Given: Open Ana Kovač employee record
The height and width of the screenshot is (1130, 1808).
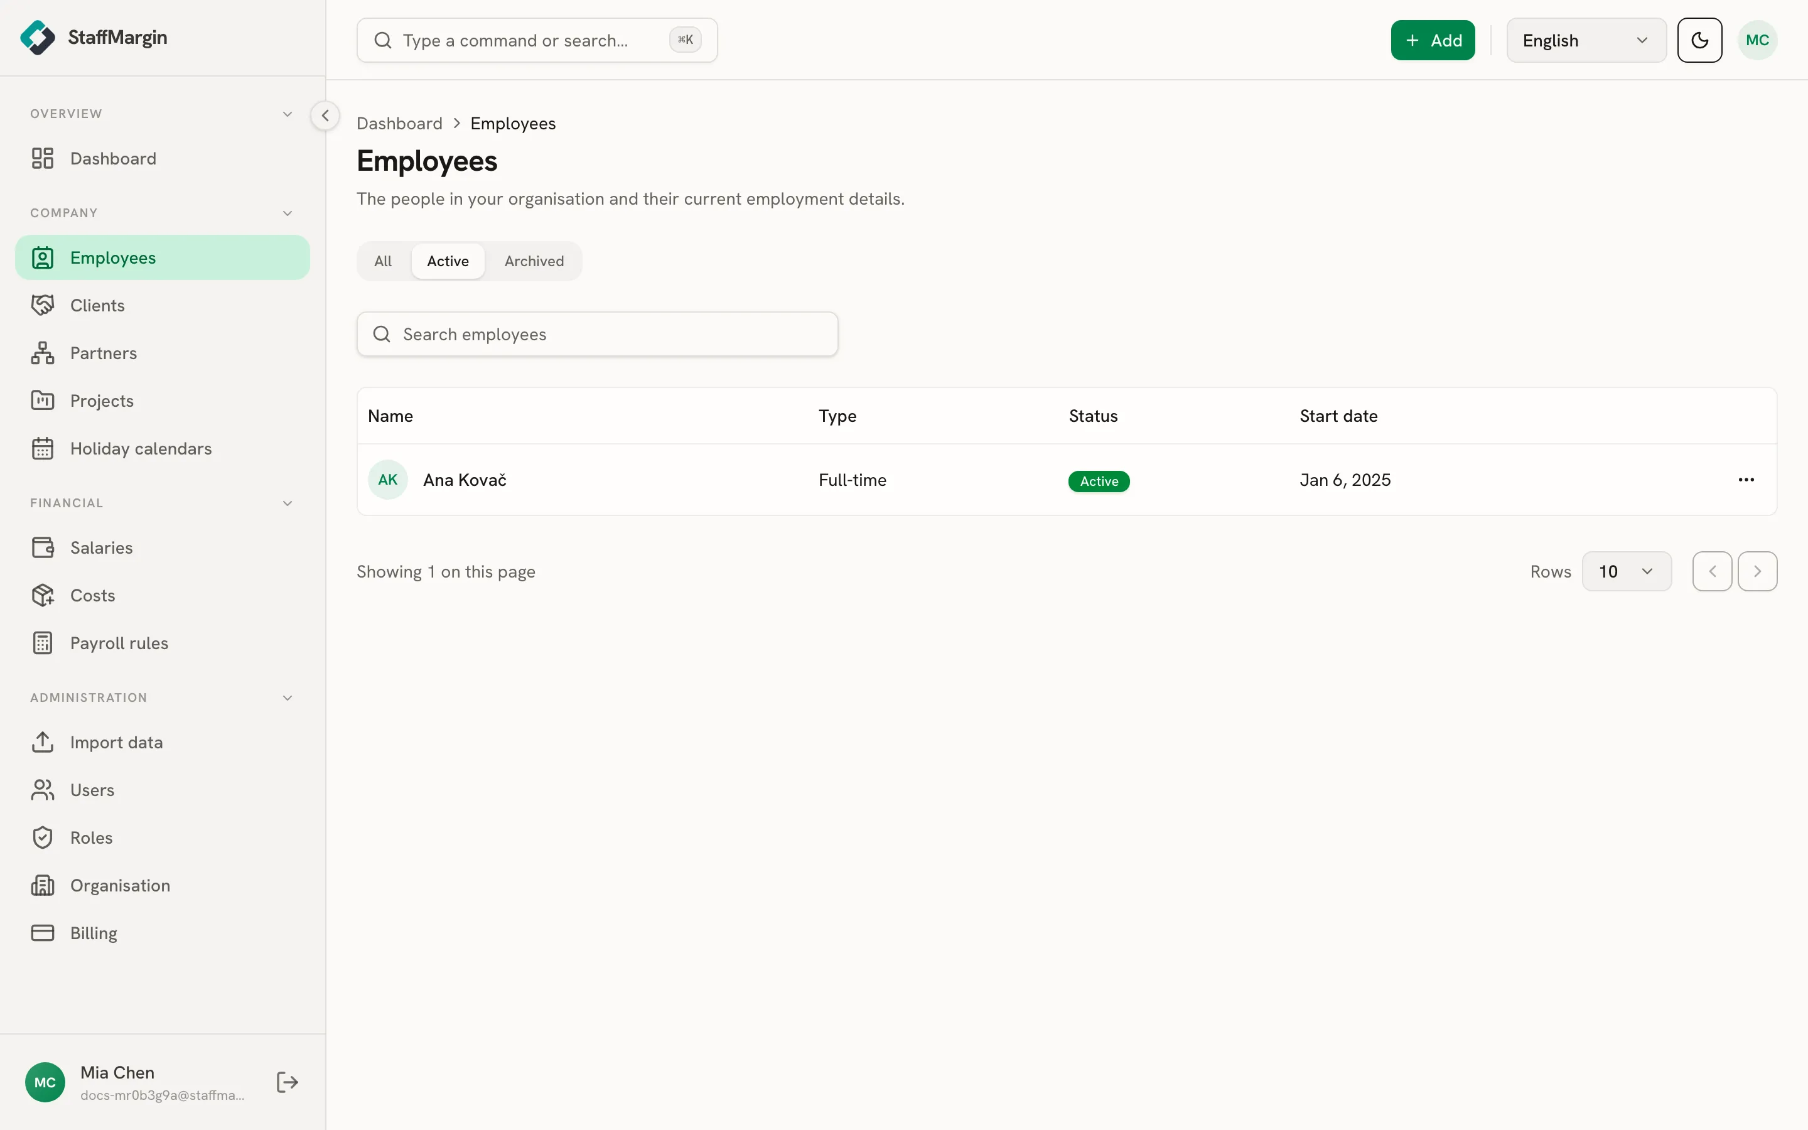Looking at the screenshot, I should click(465, 480).
